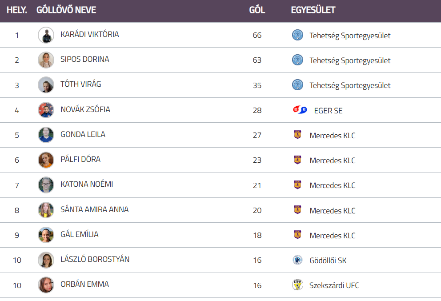Click Mercedes KLC crest in Katona Noémi row
Screen dimensions: 441x301
coord(297,185)
